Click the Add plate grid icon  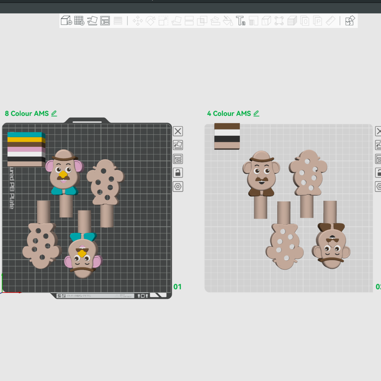click(79, 21)
